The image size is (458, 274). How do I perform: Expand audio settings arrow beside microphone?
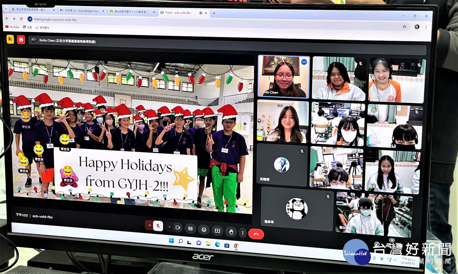pos(149,226)
